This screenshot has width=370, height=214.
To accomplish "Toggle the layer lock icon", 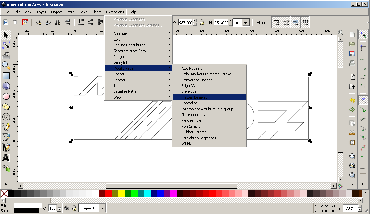I will coord(74,208).
